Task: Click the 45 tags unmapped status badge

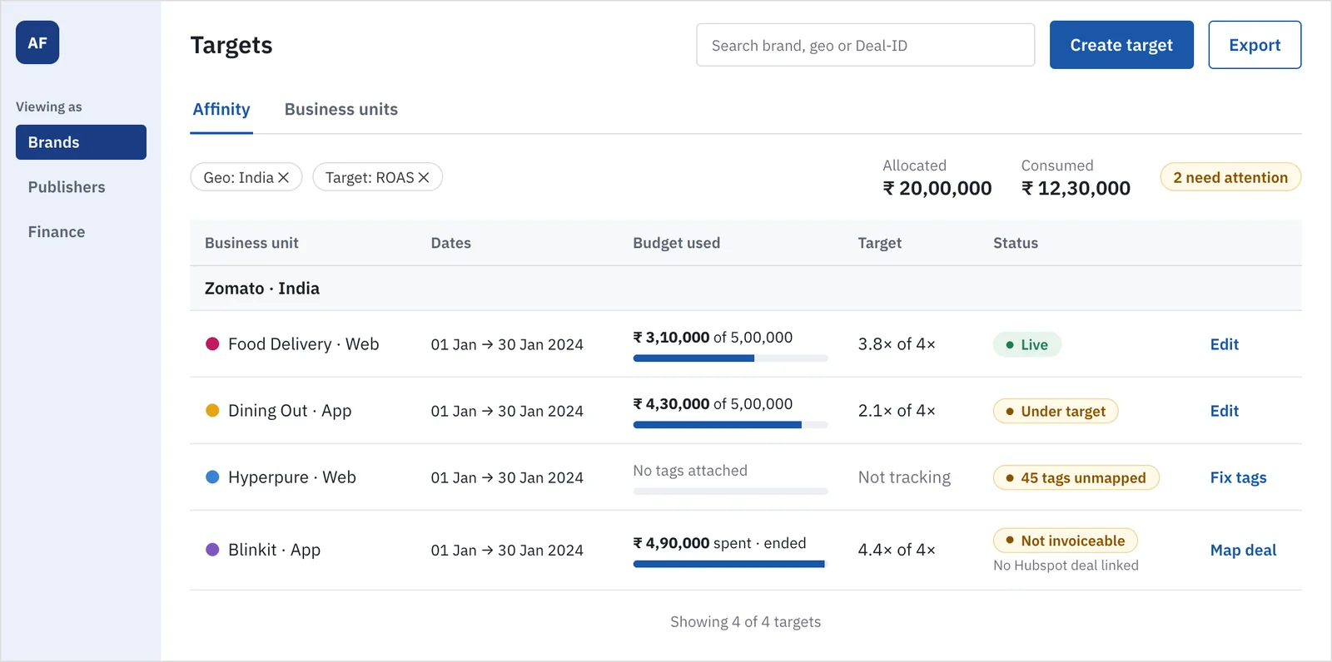Action: 1076,477
